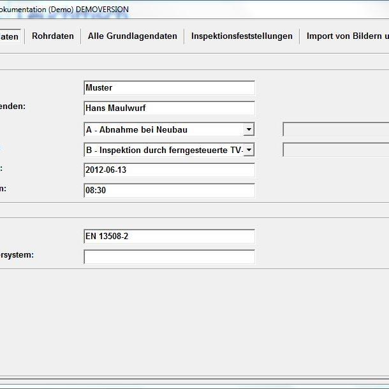Open the Alle Grundlagendaten tab

tap(133, 36)
